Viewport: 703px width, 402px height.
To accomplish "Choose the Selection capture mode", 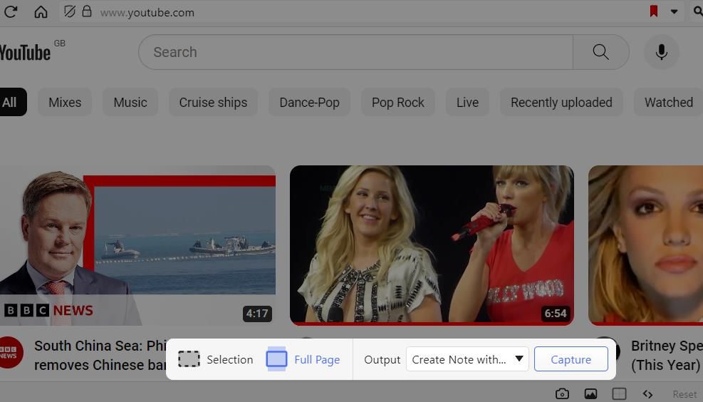I will [216, 359].
